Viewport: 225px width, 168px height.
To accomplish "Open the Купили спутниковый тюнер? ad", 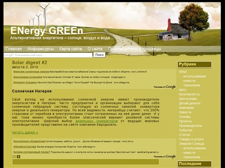I will (31, 152).
